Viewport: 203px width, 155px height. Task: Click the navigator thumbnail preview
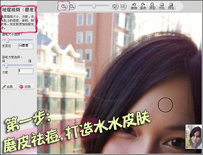pyautogui.click(x=194, y=137)
